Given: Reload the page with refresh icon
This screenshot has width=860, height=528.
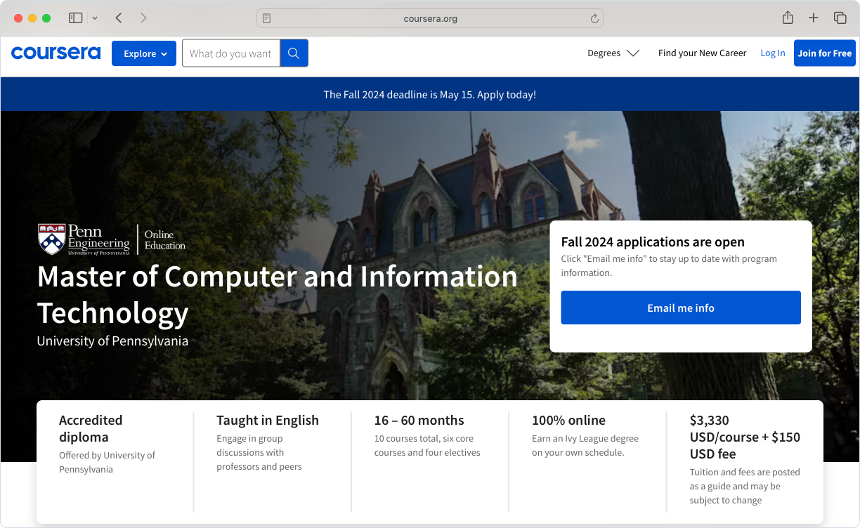Looking at the screenshot, I should [x=594, y=19].
